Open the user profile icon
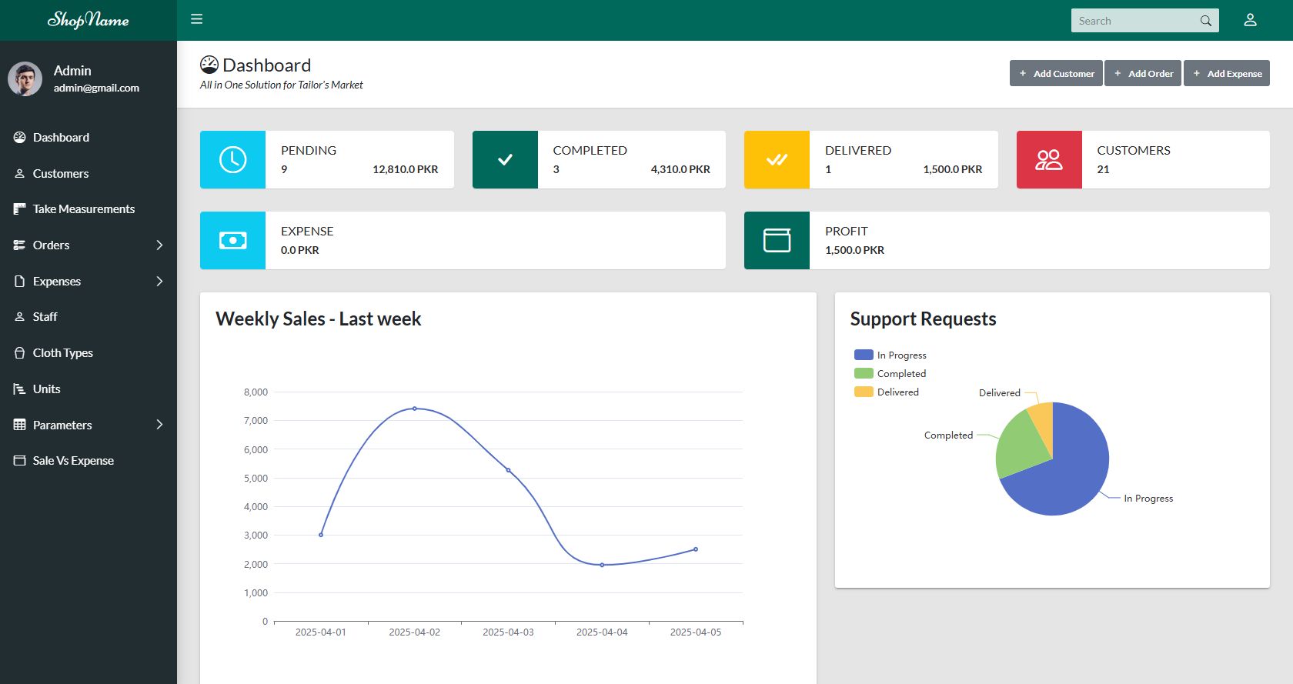Screen dimensions: 1293x684 1250,20
